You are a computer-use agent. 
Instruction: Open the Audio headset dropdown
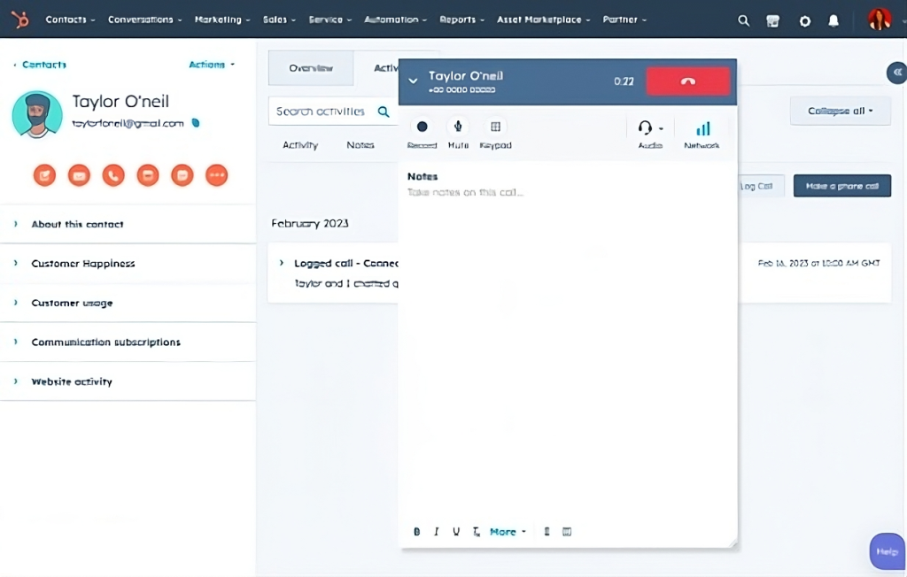click(x=651, y=128)
